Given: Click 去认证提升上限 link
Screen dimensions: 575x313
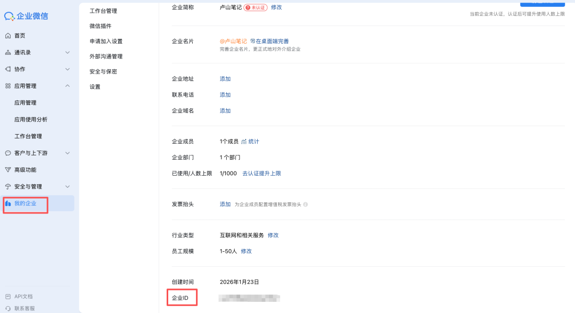Looking at the screenshot, I should point(261,174).
